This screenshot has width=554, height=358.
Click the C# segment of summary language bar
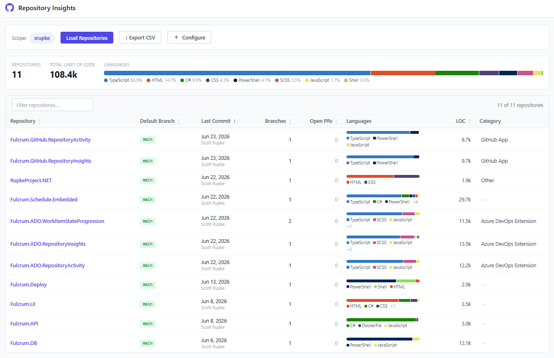(457, 73)
